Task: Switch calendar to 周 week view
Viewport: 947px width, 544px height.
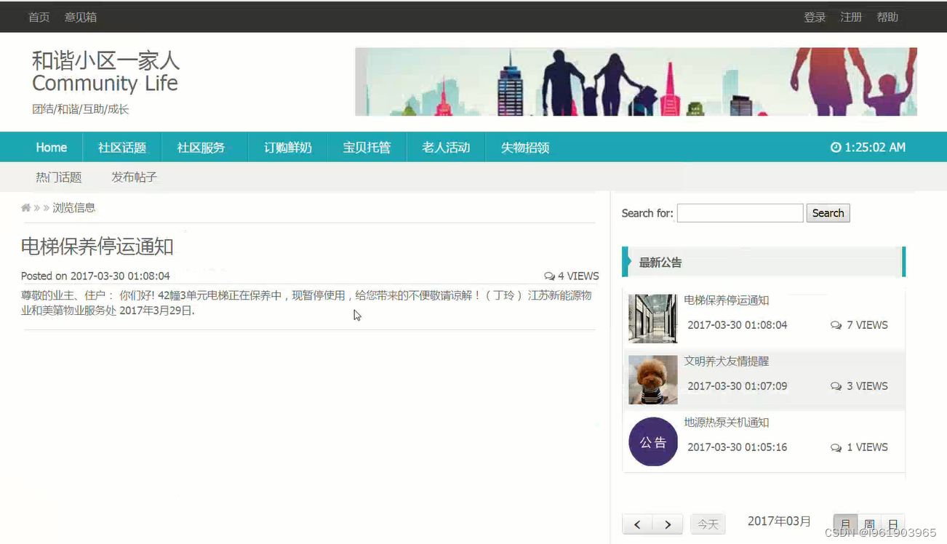Action: (869, 524)
